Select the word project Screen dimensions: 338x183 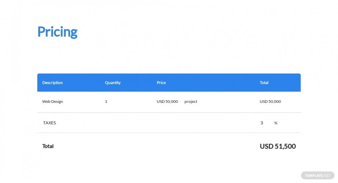(x=191, y=102)
